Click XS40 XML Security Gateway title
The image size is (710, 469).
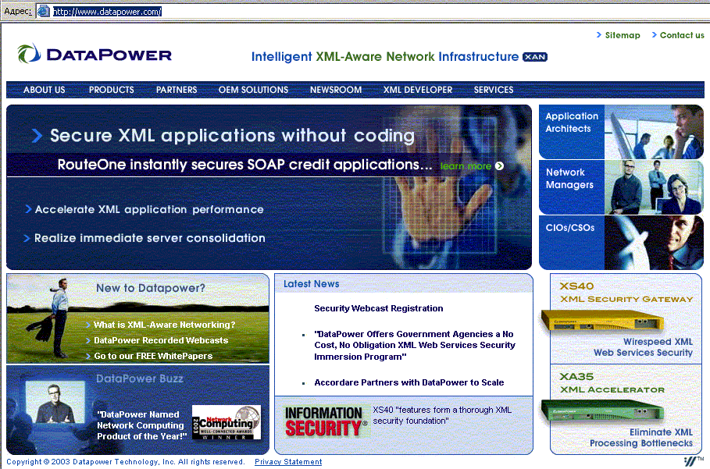click(x=626, y=293)
